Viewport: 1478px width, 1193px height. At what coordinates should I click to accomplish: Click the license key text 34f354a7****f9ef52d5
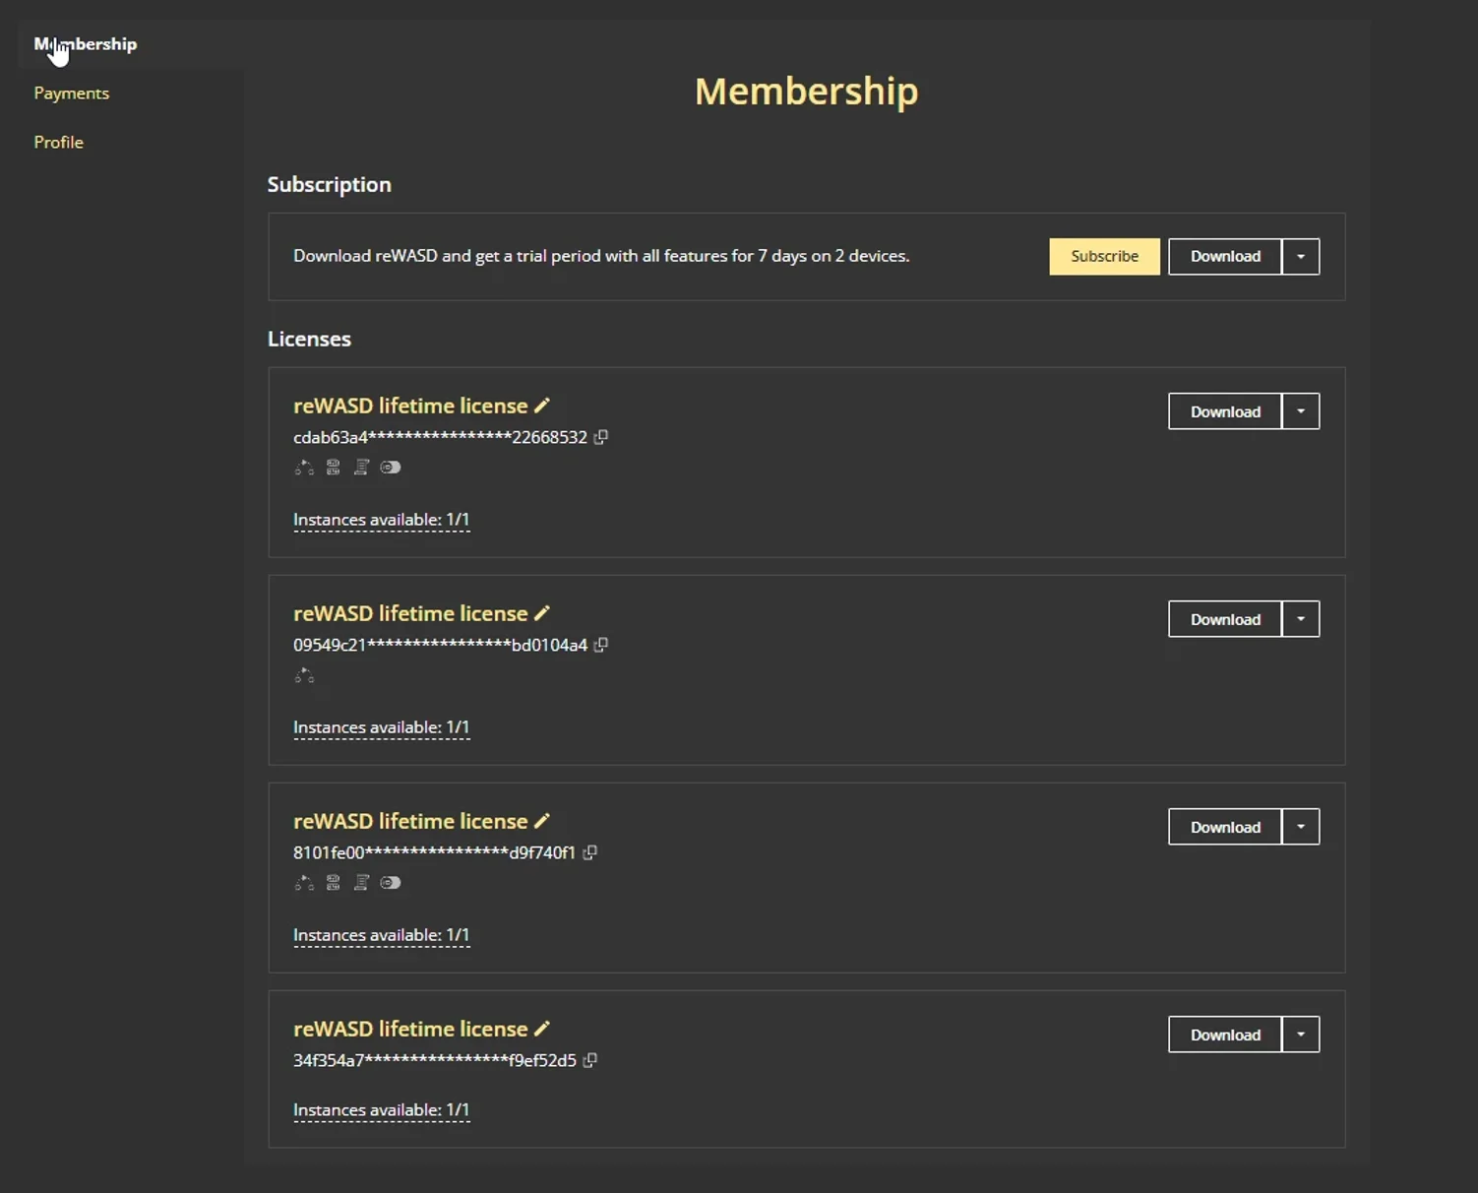click(435, 1060)
